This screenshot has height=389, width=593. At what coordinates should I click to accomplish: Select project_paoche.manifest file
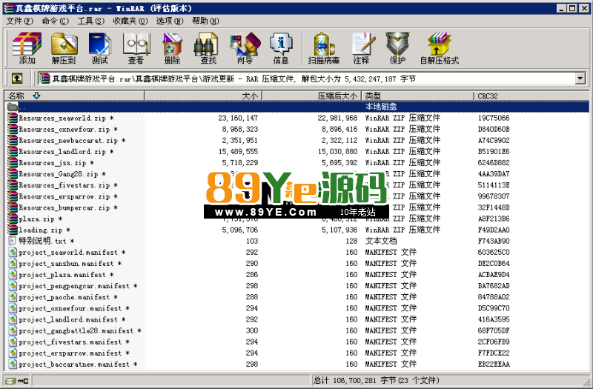[68, 297]
